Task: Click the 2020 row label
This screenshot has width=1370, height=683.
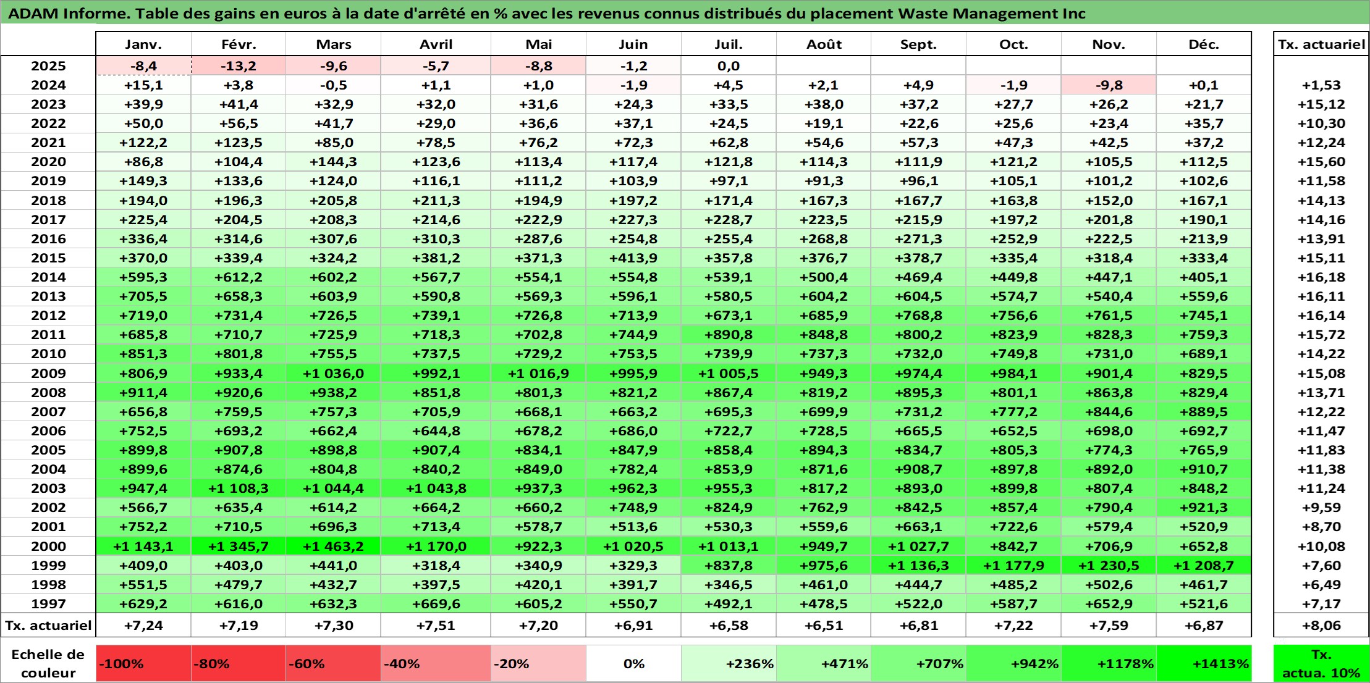Action: tap(48, 162)
